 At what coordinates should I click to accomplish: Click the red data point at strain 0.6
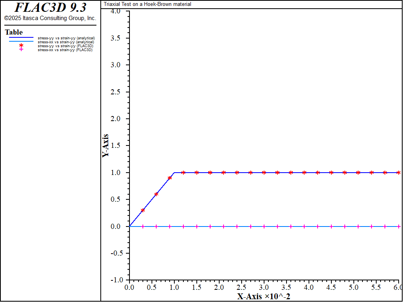pos(156,194)
